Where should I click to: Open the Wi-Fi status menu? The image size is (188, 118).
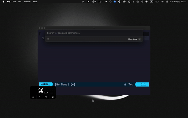tap(162, 2)
